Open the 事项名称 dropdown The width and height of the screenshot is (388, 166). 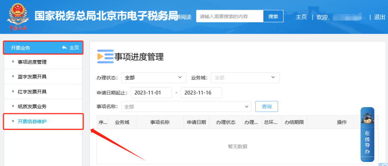pos(186,107)
